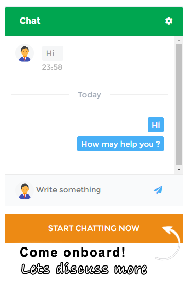Select the Chat header title
The height and width of the screenshot is (284, 192).
point(30,21)
